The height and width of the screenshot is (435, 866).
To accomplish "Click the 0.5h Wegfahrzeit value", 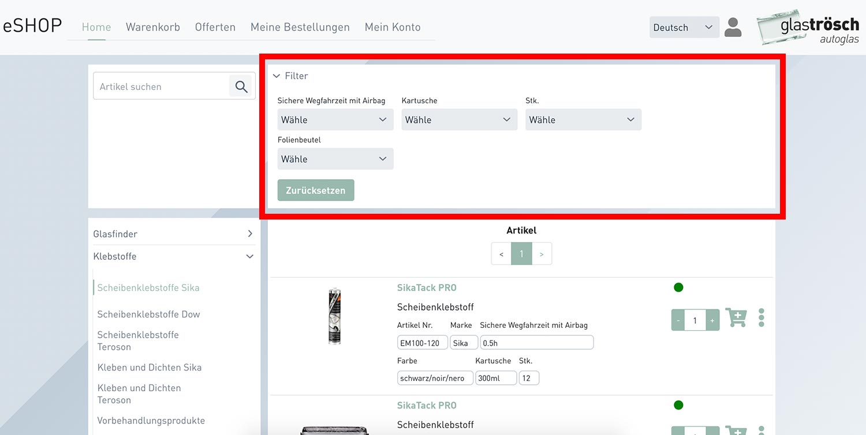I will pos(537,343).
